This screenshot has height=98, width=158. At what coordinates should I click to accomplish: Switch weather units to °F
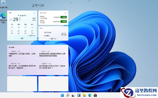point(20,20)
